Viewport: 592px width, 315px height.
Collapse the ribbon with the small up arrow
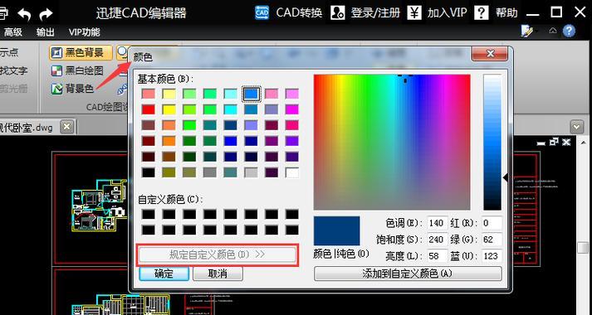[x=553, y=31]
